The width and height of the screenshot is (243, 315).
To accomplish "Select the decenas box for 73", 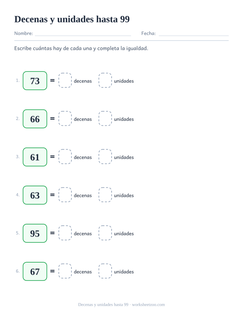I will coord(65,80).
